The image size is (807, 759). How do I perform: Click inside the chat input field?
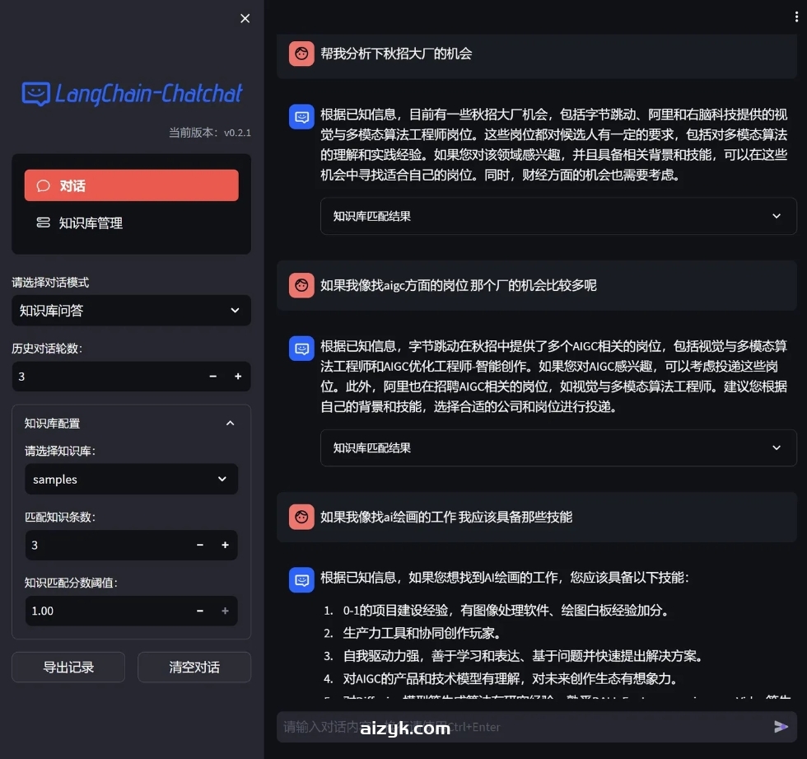(x=494, y=726)
